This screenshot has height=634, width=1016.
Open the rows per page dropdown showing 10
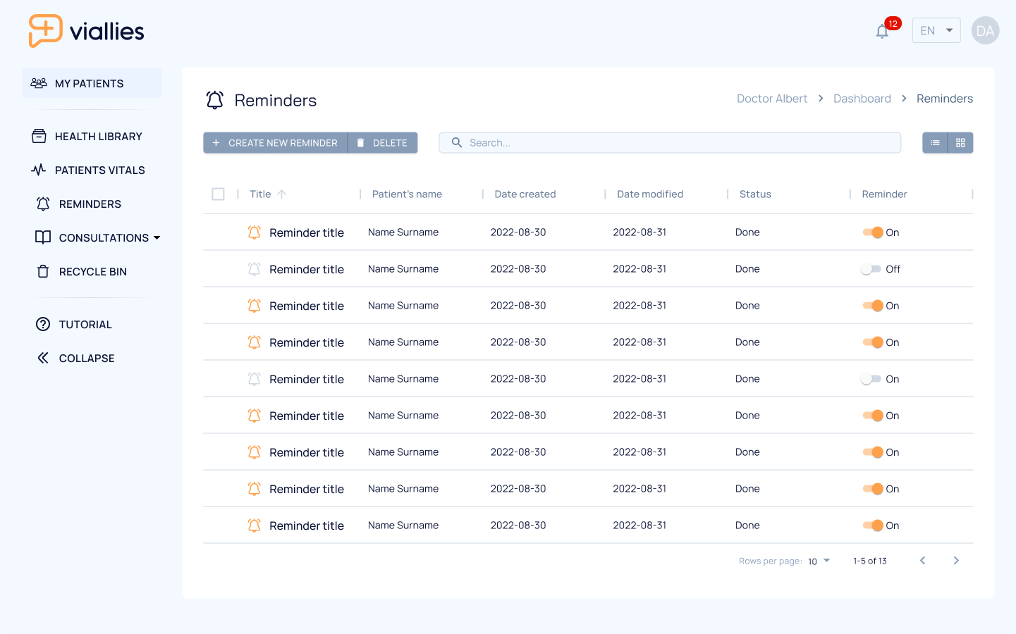tap(819, 561)
